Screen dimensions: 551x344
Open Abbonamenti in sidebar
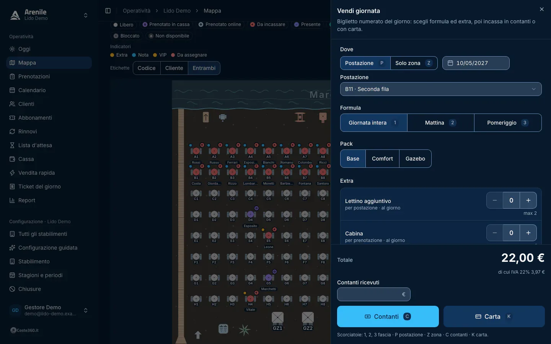click(x=49, y=118)
